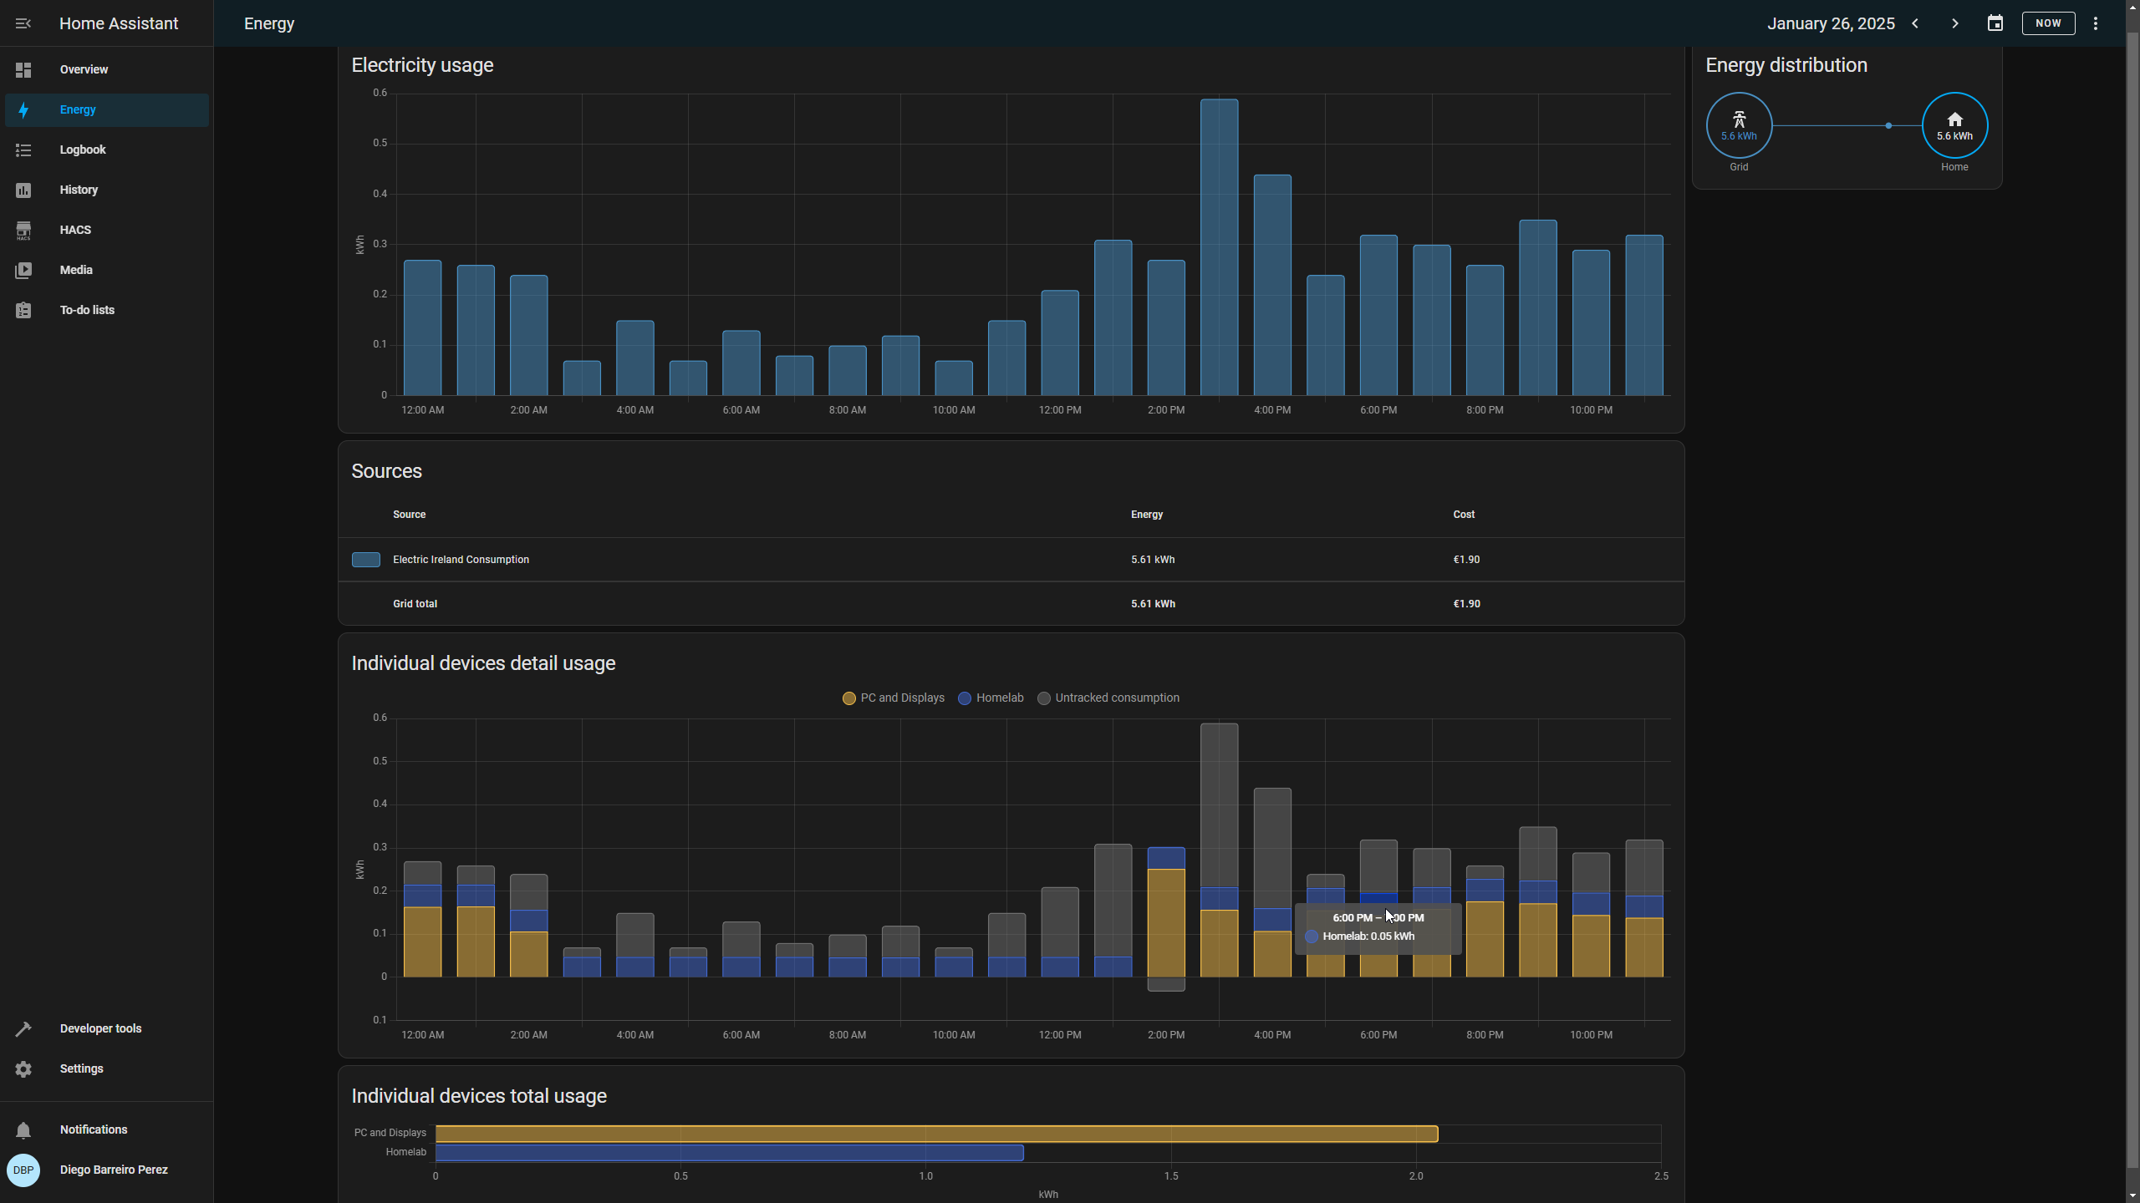Toggle PC and Displays legend series

pos(893,698)
